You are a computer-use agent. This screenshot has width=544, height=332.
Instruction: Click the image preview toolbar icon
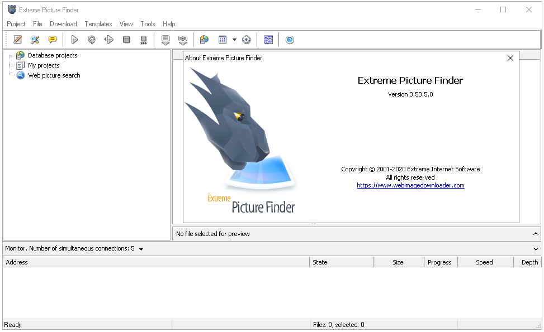point(268,40)
